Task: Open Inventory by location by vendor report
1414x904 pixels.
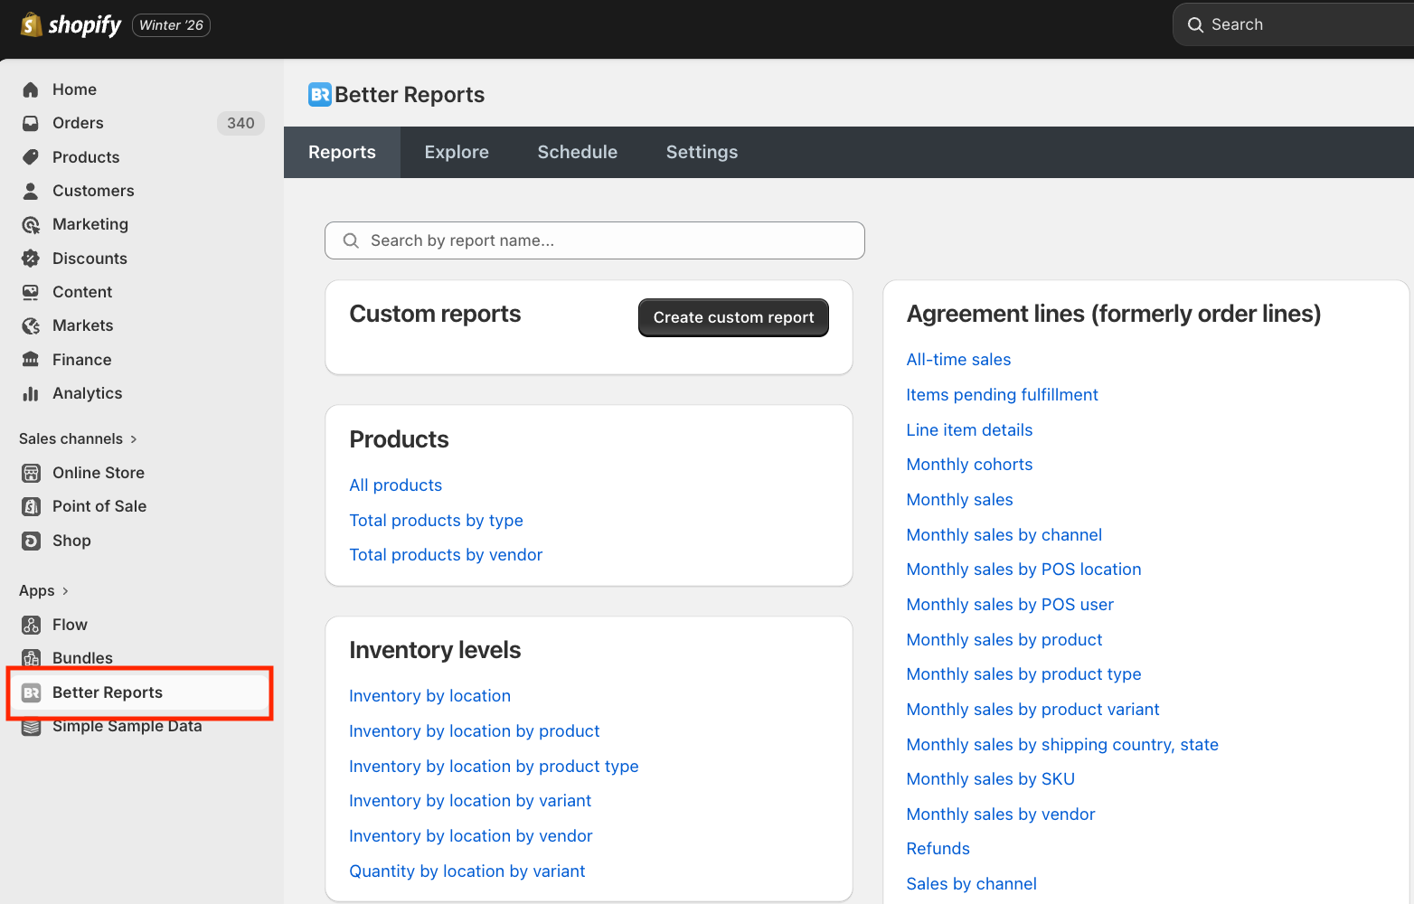Action: tap(471, 836)
